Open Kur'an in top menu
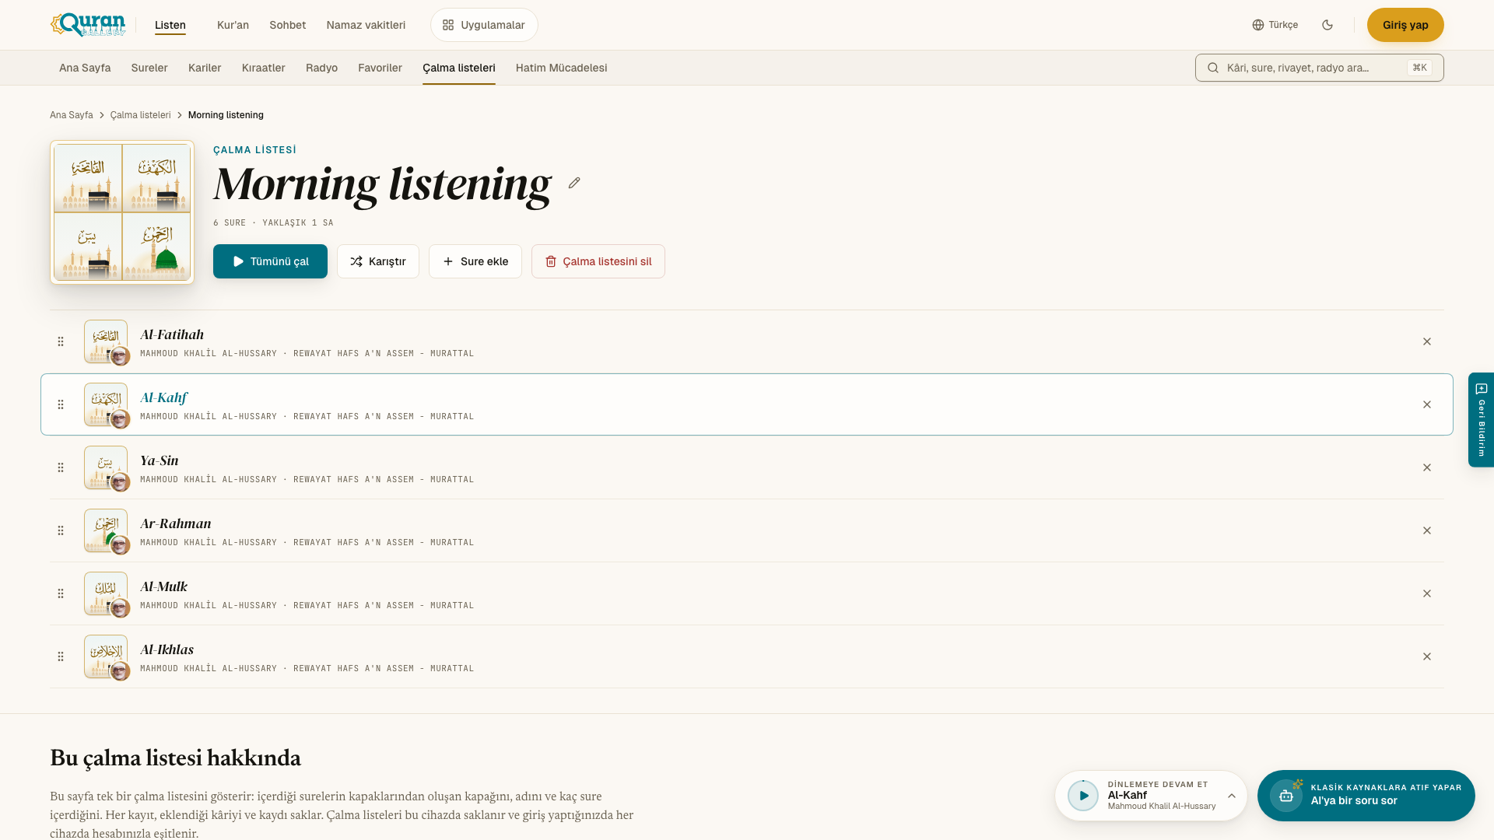 tap(233, 25)
